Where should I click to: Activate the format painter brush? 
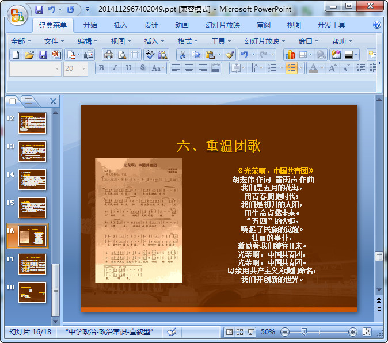tap(230, 55)
